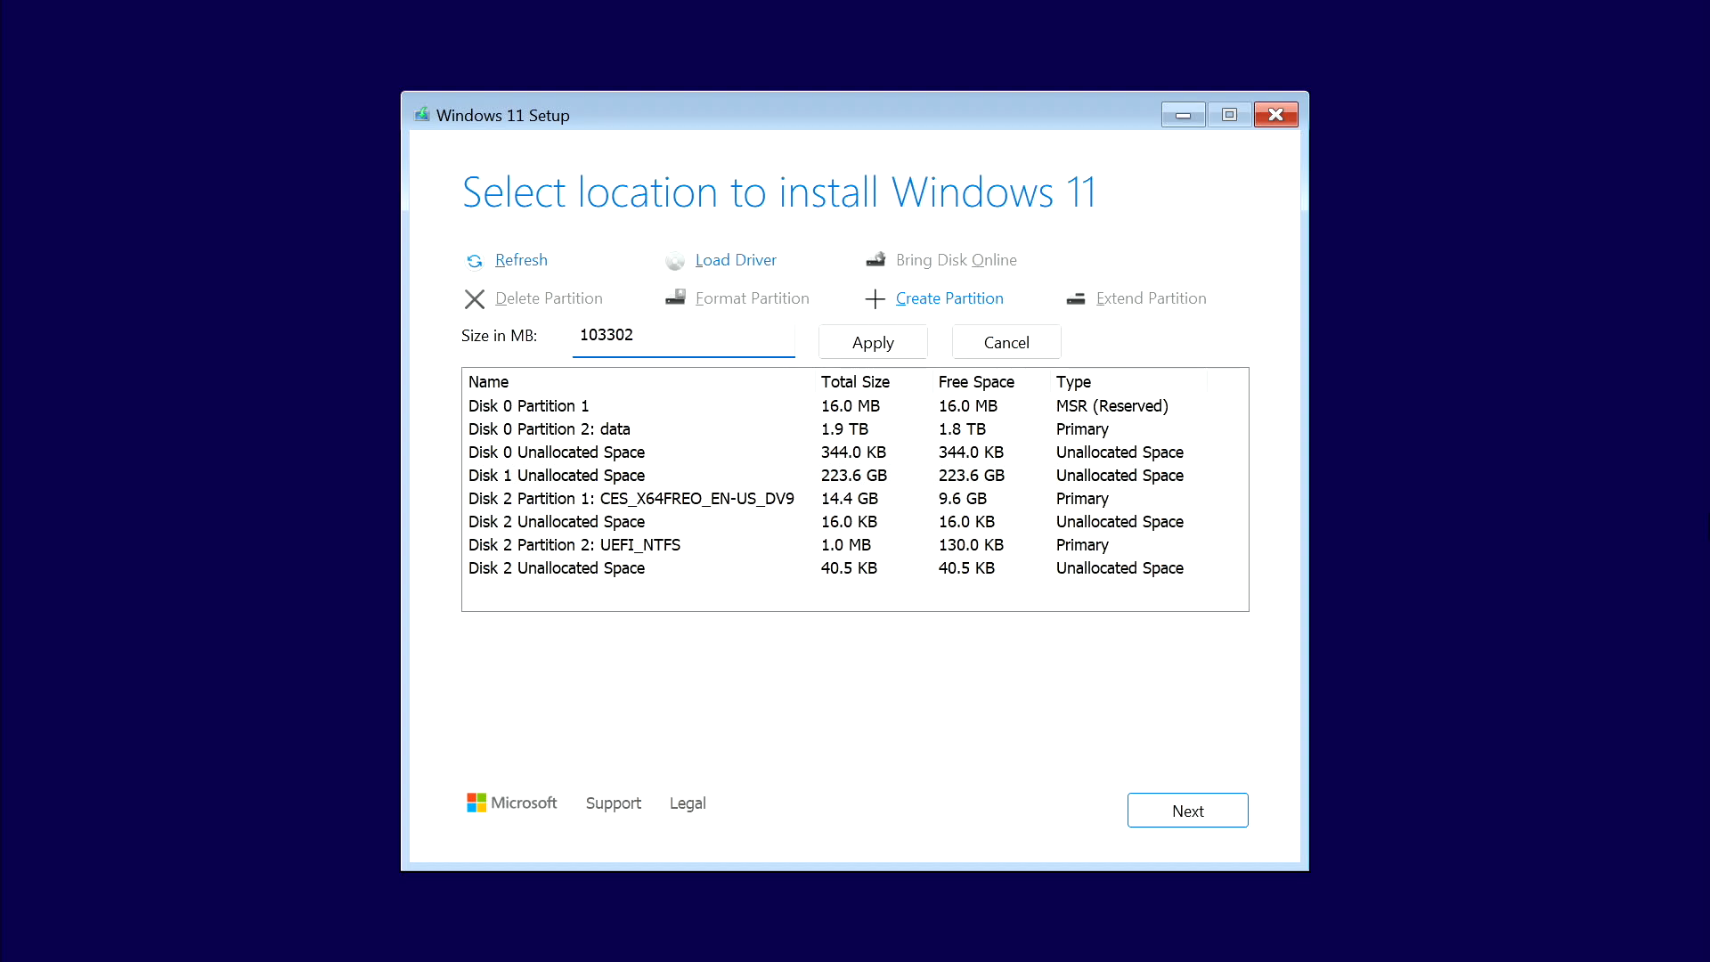Screen dimensions: 1710x962
Task: Click the Create Partition link
Action: pos(949,298)
